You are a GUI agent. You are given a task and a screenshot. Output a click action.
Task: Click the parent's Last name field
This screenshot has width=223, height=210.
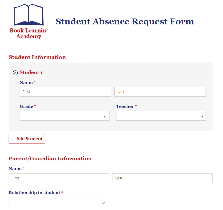point(162,178)
